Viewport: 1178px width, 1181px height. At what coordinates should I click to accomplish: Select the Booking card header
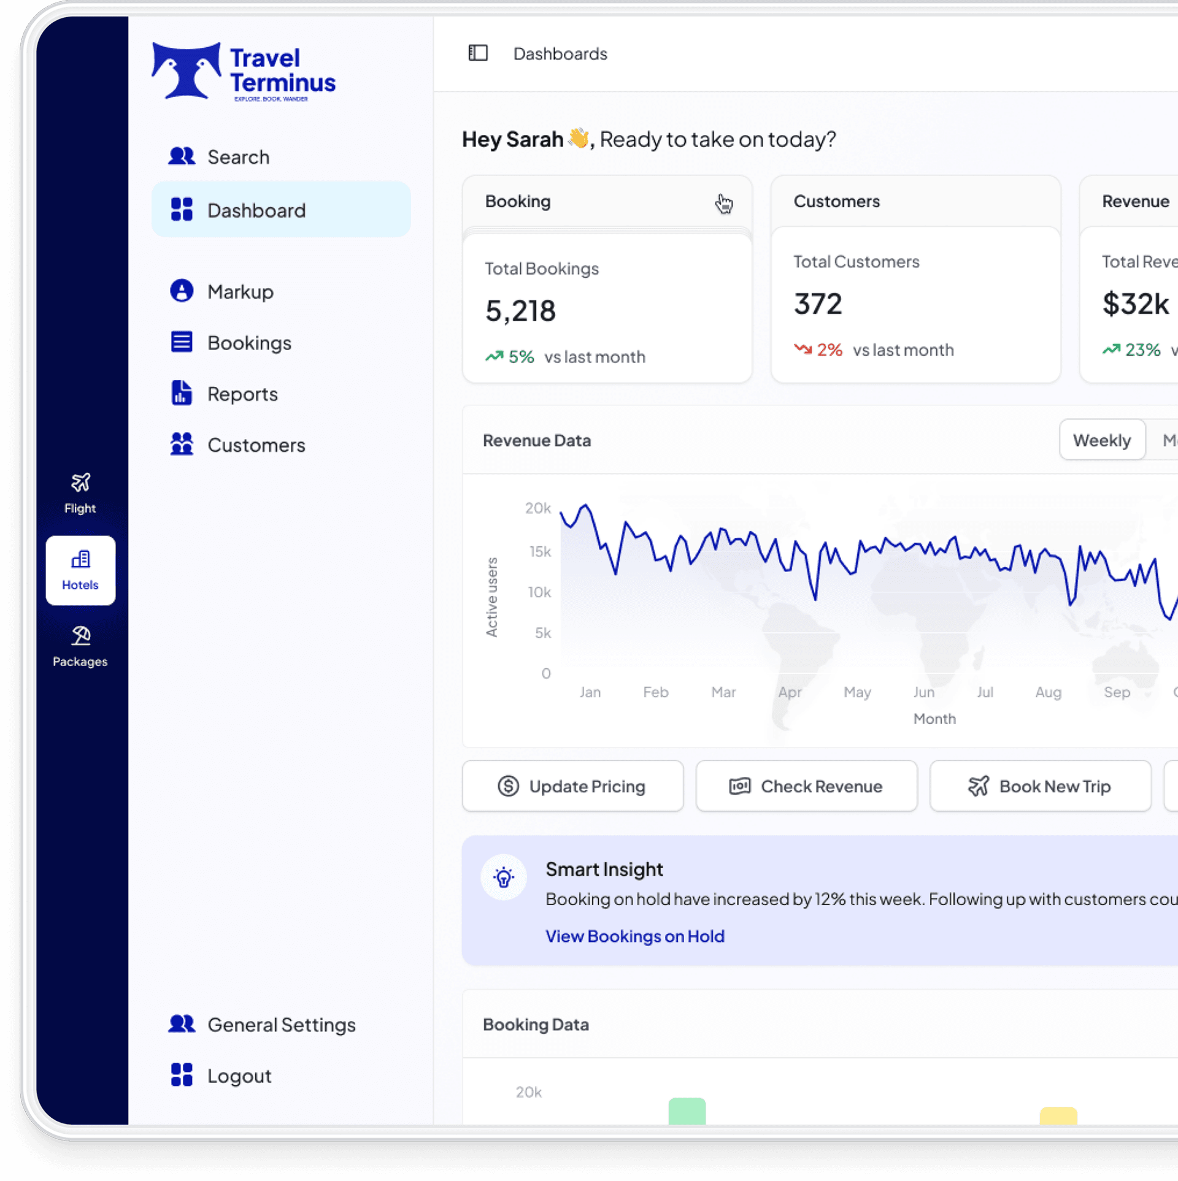(x=607, y=201)
